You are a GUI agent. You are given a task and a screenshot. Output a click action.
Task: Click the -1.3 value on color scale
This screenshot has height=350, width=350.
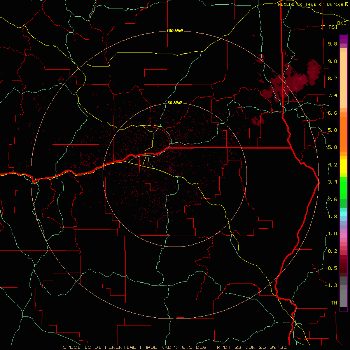tap(331, 285)
